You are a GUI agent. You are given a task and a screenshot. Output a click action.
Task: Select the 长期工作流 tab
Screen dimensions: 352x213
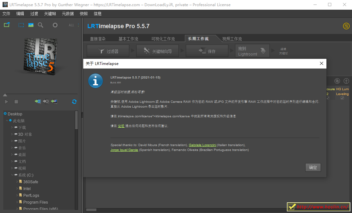tap(199, 38)
